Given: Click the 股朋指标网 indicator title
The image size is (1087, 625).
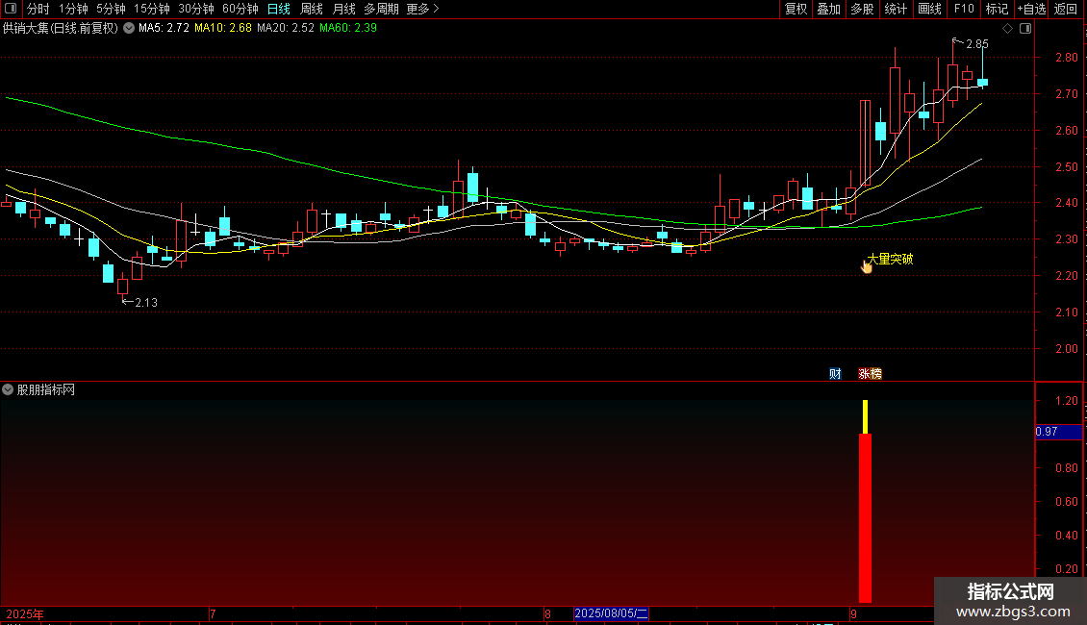Looking at the screenshot, I should click(x=46, y=390).
